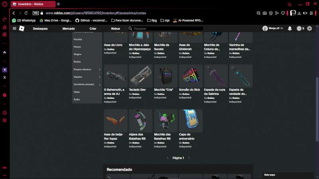Open the Para fazer docume... folder

point(127,21)
